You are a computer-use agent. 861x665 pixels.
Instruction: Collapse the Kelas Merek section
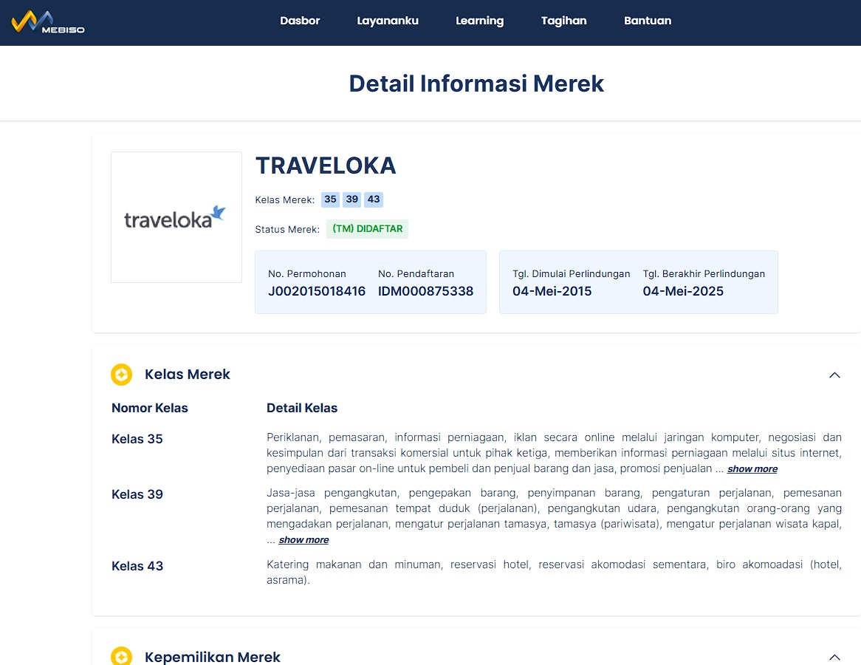tap(834, 375)
